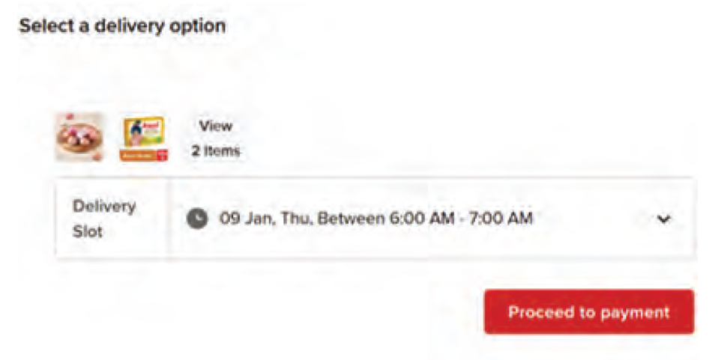Image resolution: width=712 pixels, height=360 pixels.
Task: Expand the delivery slot chevron arrow
Action: pos(663,219)
